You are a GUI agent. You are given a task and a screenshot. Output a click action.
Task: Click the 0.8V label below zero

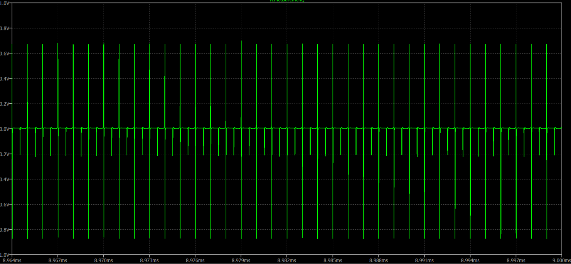pyautogui.click(x=5, y=230)
